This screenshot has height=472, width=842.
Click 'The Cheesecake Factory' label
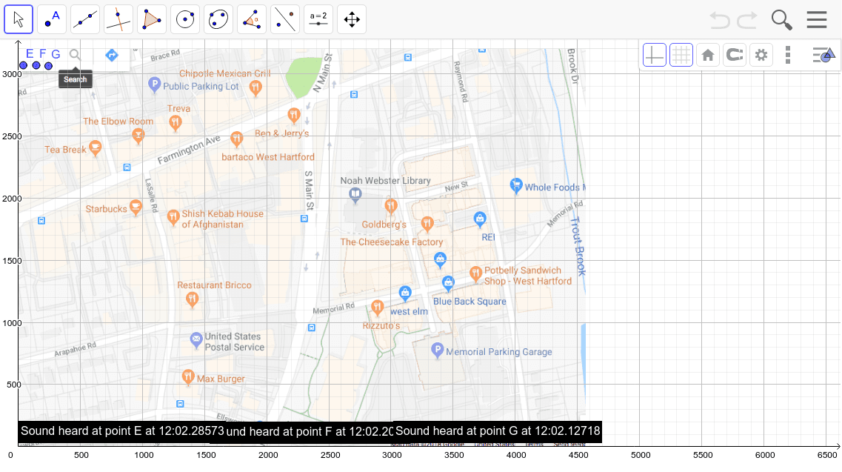pos(392,242)
